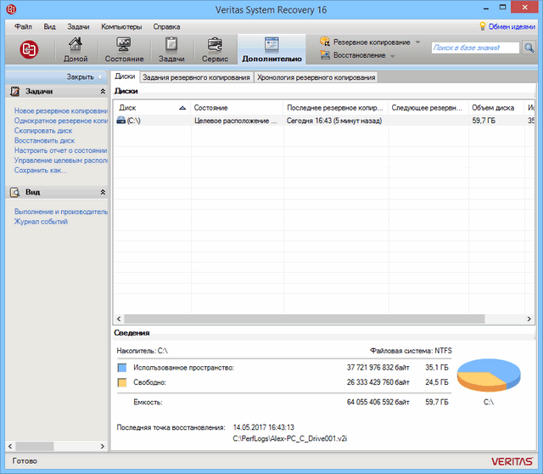Switch to Хронология резервного копирования tab
This screenshot has width=543, height=474.
[x=316, y=77]
